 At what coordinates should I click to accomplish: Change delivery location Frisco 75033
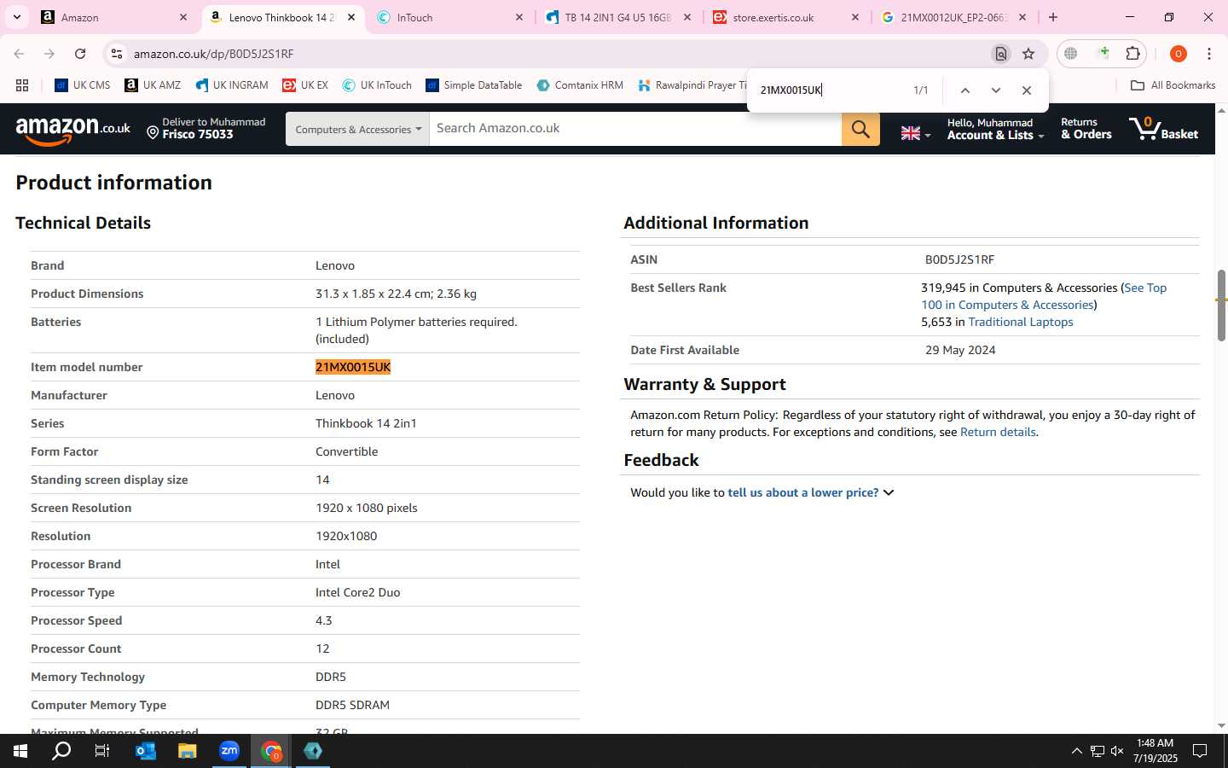pyautogui.click(x=206, y=129)
